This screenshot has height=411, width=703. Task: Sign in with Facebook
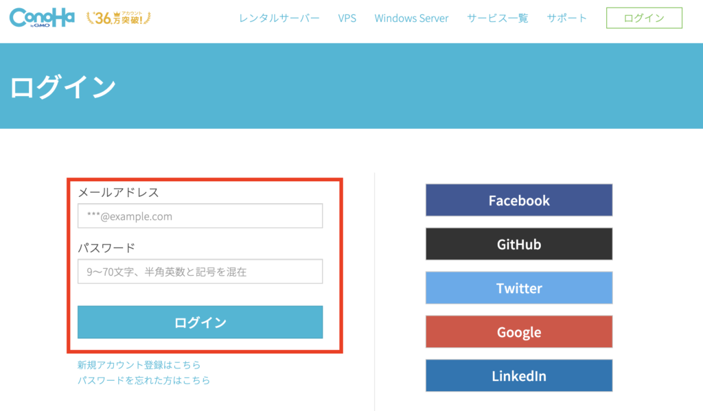519,200
